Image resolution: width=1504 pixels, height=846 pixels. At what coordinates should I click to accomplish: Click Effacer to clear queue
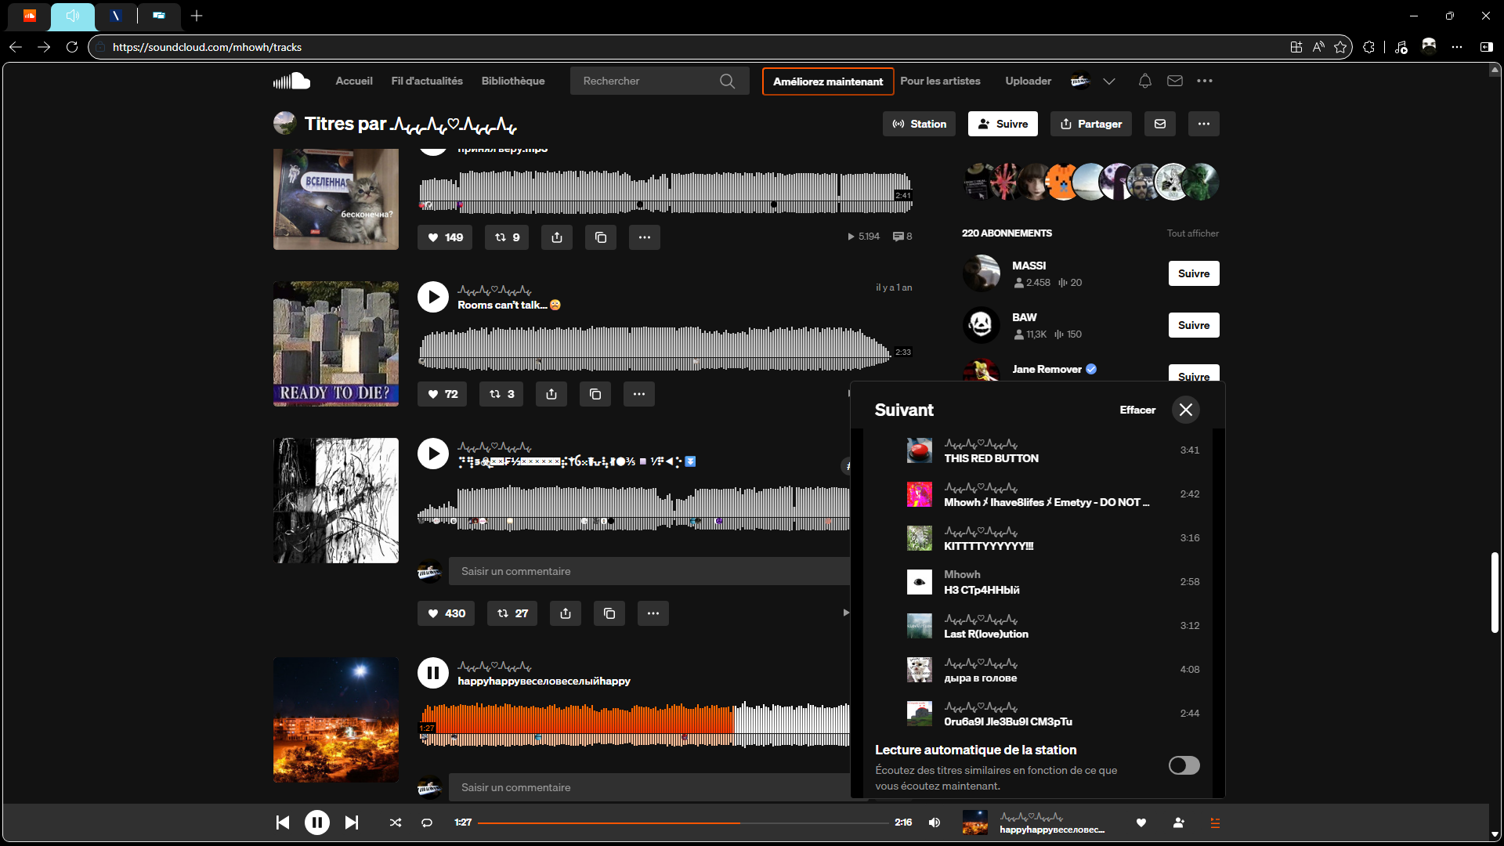[x=1137, y=410]
